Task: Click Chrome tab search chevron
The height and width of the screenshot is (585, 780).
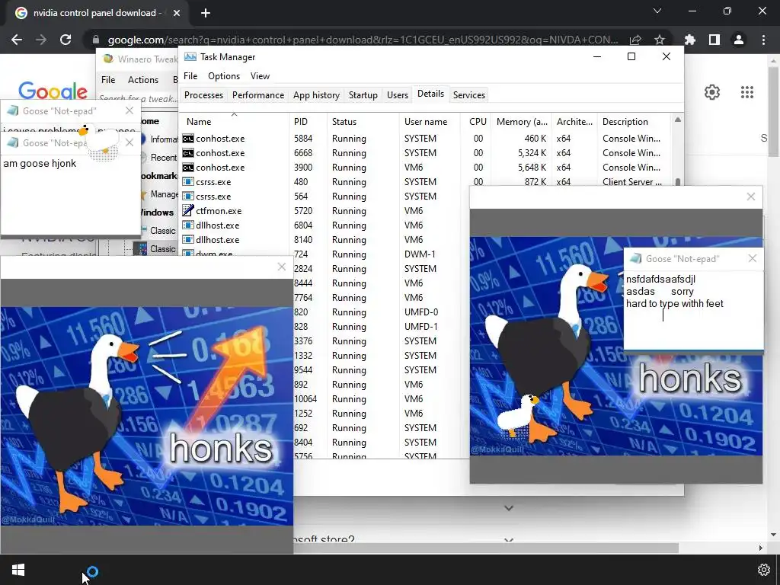Action: click(x=657, y=11)
